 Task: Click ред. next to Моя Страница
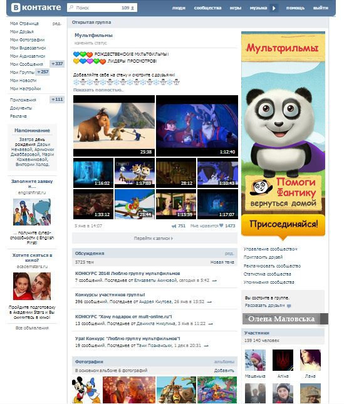tap(57, 23)
